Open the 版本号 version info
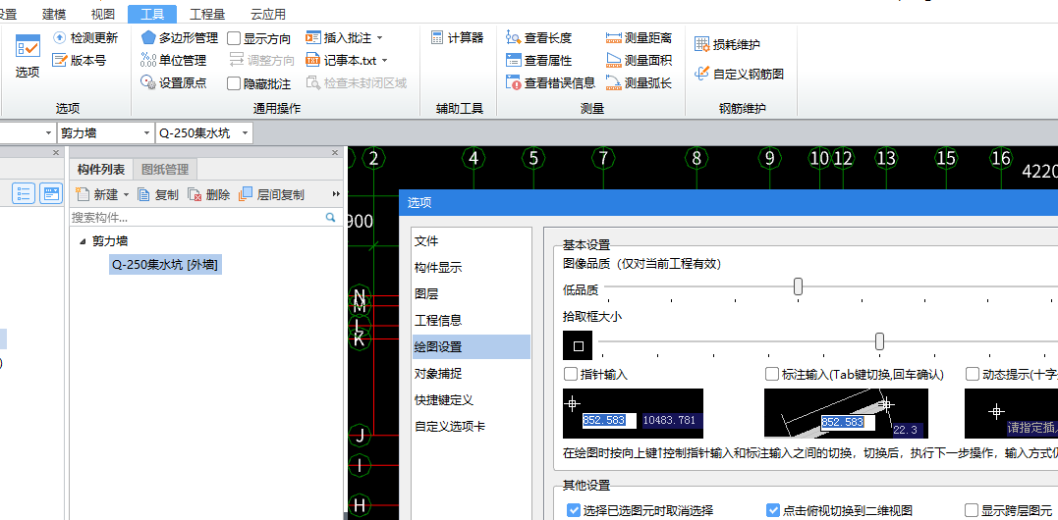 tap(79, 60)
